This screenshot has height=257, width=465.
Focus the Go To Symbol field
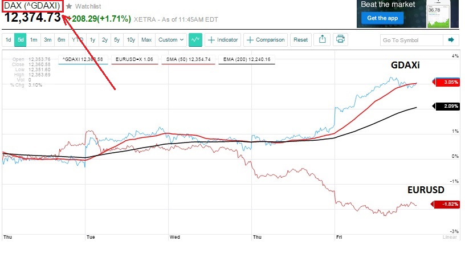pos(411,40)
